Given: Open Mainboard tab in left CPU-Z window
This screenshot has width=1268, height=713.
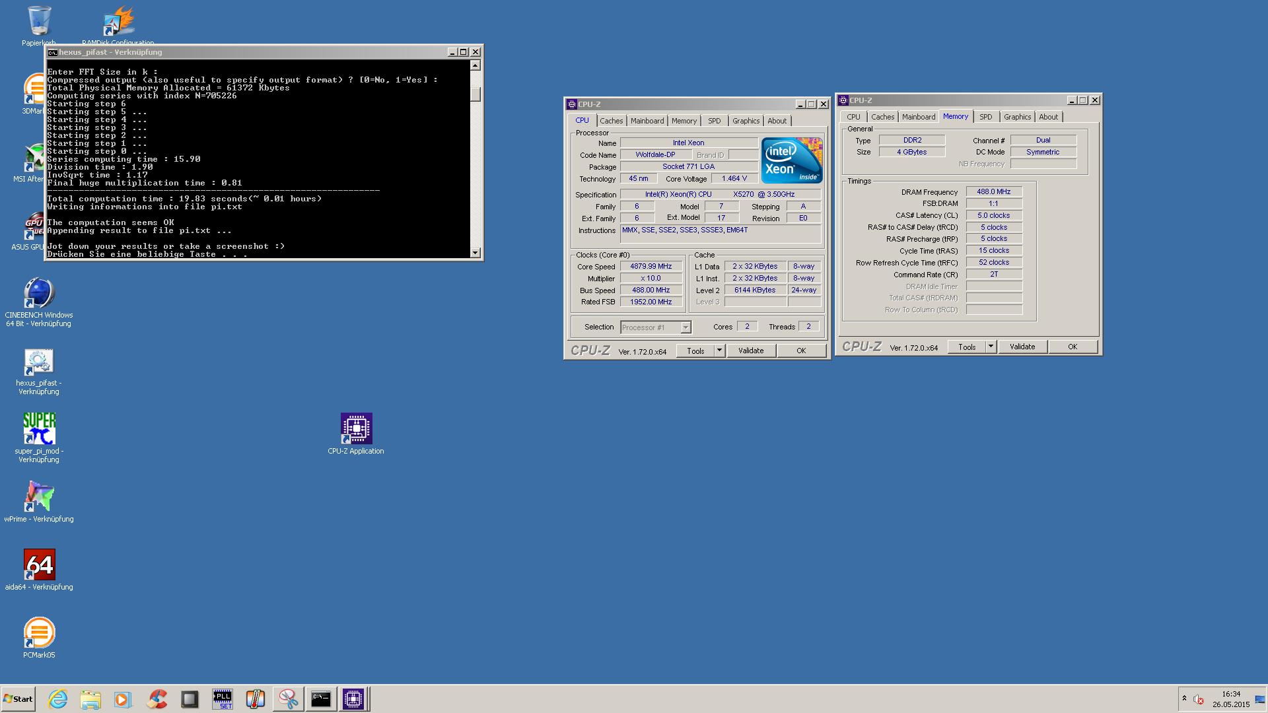Looking at the screenshot, I should point(647,121).
